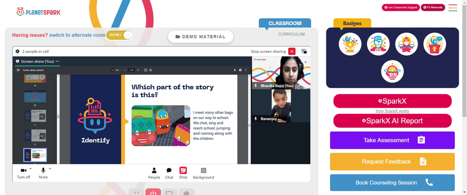Screen dimensions: 467x195
Task: Print the PDF document
Action: tap(240, 70)
